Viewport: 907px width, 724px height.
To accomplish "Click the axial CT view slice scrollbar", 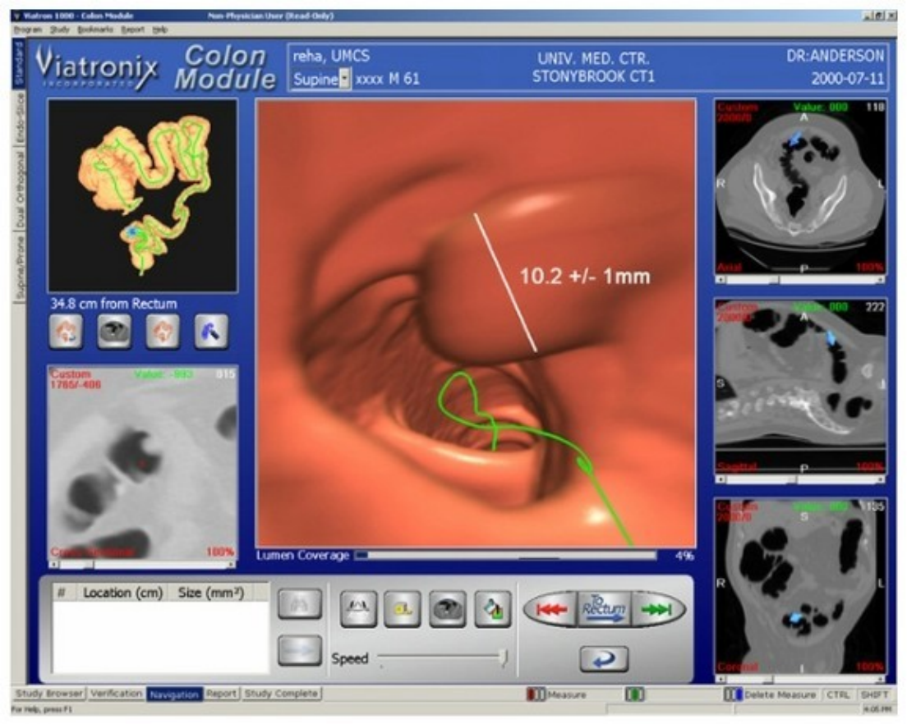I will tap(801, 280).
